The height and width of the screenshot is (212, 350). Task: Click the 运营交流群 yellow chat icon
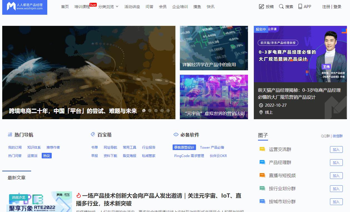point(262,149)
